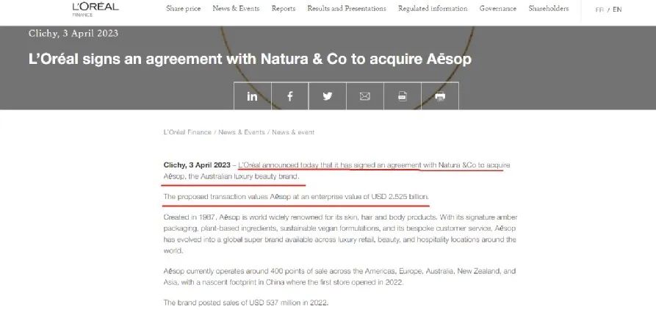Share article on LinkedIn
Viewport: 656px width, 310px height.
coord(252,96)
